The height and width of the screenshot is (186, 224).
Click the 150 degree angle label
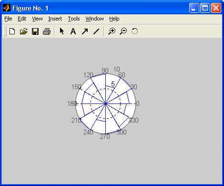pyautogui.click(x=76, y=87)
